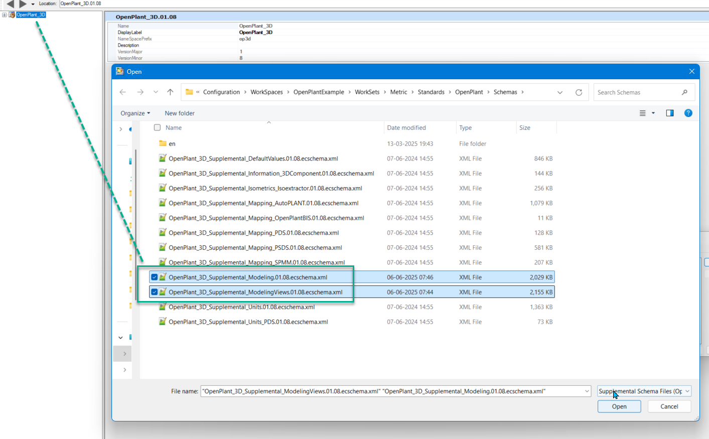Change the file view layout
Viewport: 709px width, 439px height.
click(642, 113)
